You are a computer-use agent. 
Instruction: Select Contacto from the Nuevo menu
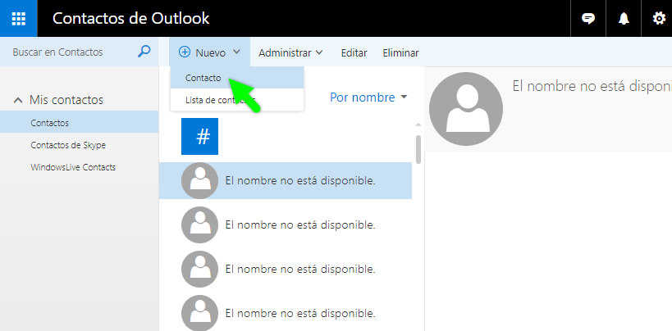pyautogui.click(x=203, y=78)
